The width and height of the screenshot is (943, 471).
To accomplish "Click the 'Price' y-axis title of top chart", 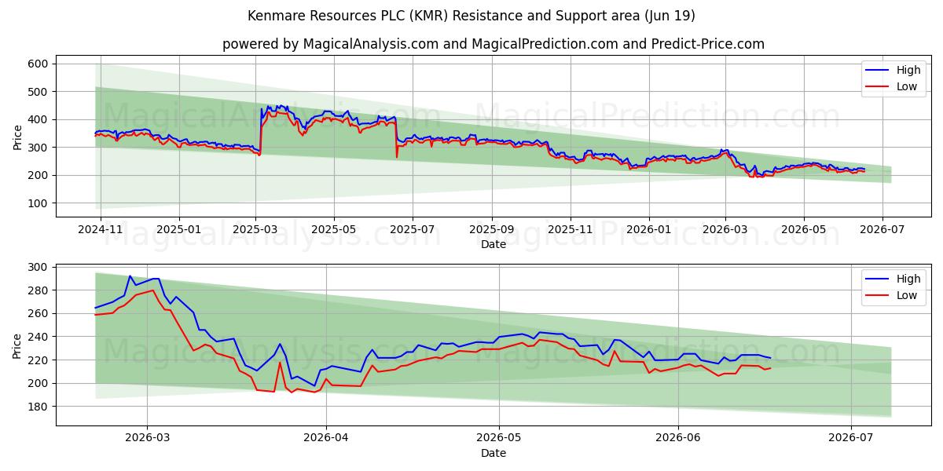I will [17, 136].
